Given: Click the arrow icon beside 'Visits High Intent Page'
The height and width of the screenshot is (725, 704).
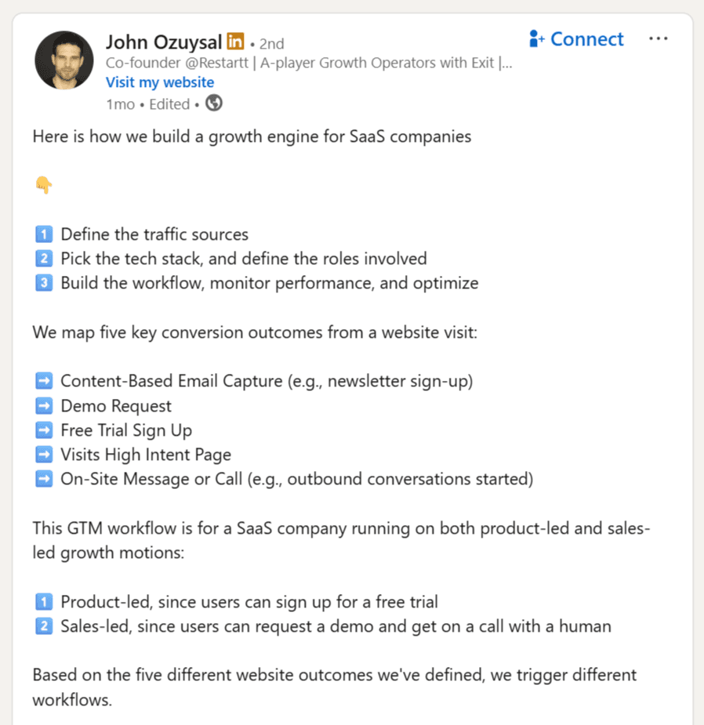Looking at the screenshot, I should pyautogui.click(x=43, y=455).
